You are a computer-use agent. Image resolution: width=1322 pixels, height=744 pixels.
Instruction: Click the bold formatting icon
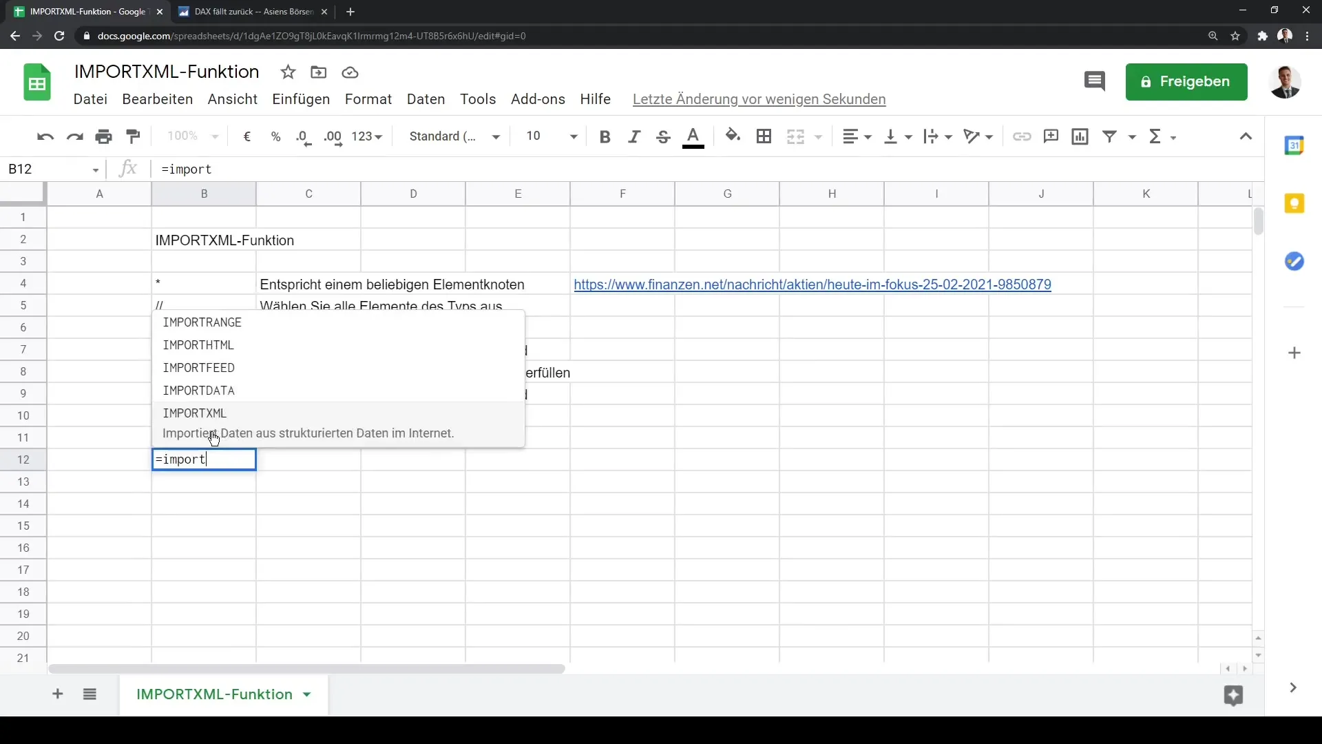605,136
